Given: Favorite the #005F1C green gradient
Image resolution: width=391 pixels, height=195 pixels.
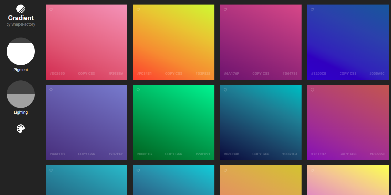Looking at the screenshot, I should 138,90.
